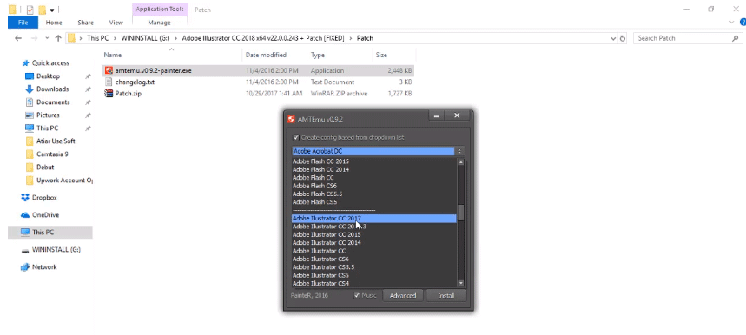Go up one folder level arrow
This screenshot has height=335, width=746.
point(58,38)
